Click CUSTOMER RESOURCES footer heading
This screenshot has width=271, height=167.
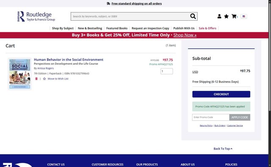tap(108, 164)
